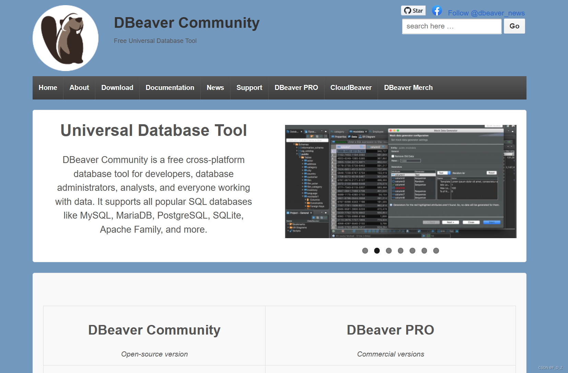The image size is (568, 373).
Task: Open the News menu item
Action: [215, 88]
